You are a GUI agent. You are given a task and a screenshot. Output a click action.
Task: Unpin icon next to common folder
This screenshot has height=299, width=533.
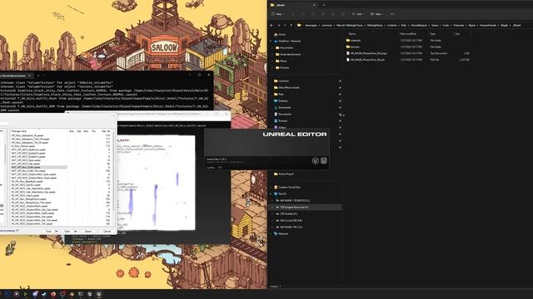click(x=340, y=81)
